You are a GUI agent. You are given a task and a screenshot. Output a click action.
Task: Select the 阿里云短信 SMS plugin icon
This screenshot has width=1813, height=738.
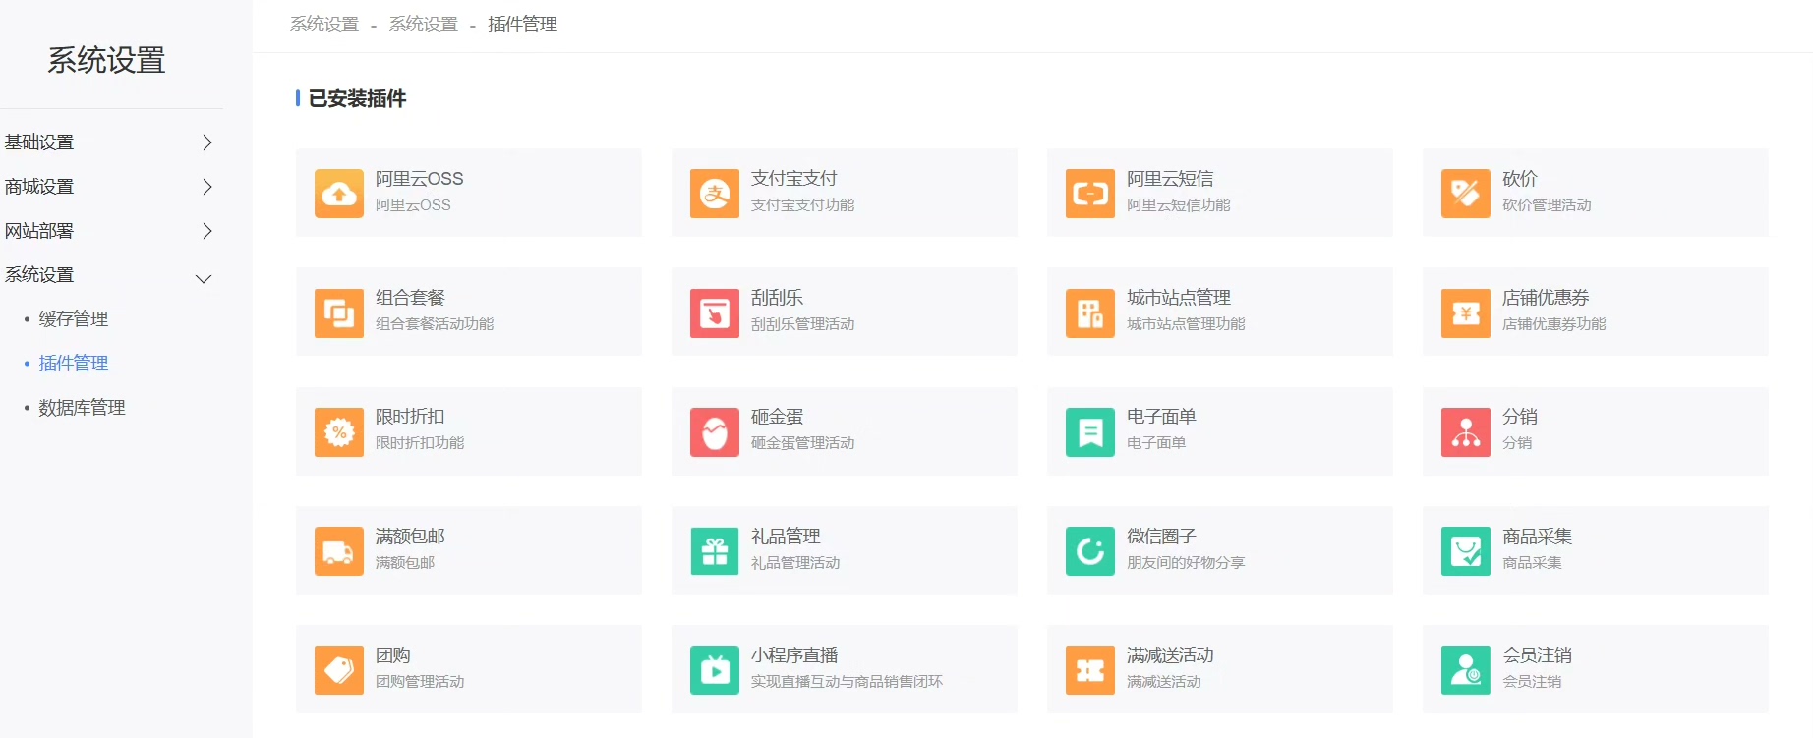click(1090, 193)
